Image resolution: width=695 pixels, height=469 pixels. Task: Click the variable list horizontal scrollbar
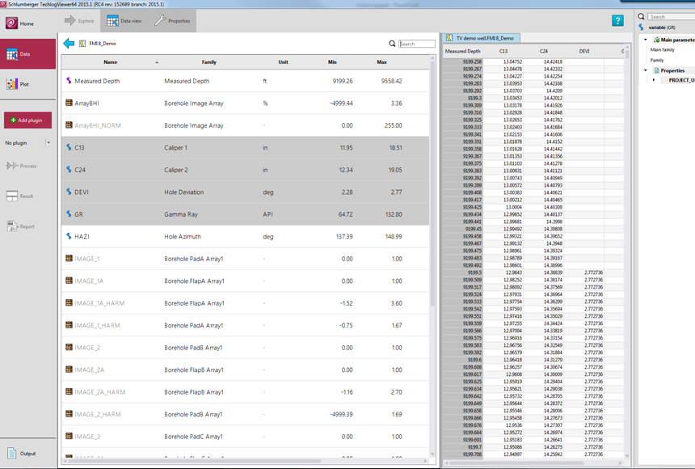(193, 462)
